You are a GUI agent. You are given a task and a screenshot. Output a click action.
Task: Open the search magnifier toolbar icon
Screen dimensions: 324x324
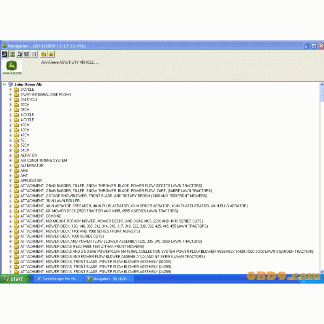click(x=19, y=54)
